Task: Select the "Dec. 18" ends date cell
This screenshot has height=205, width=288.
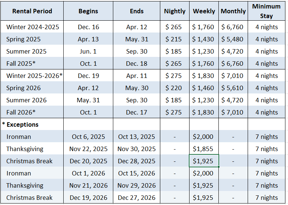Action: [x=137, y=64]
